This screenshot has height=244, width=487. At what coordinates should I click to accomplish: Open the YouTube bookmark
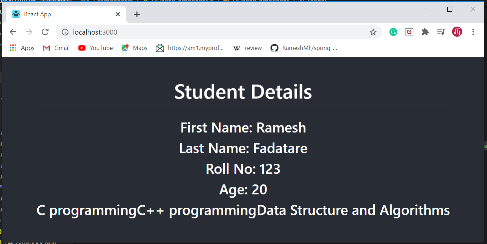point(96,48)
